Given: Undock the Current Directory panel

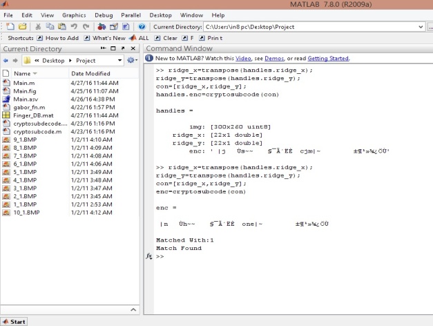Looking at the screenshot, I should pyautogui.click(x=123, y=48).
